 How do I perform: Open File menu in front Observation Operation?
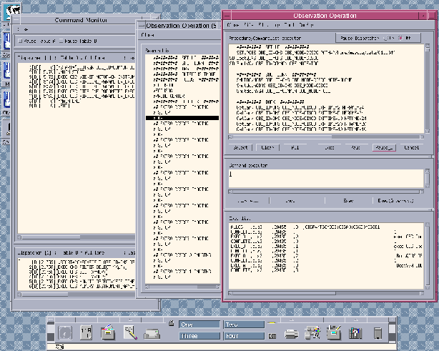point(249,25)
